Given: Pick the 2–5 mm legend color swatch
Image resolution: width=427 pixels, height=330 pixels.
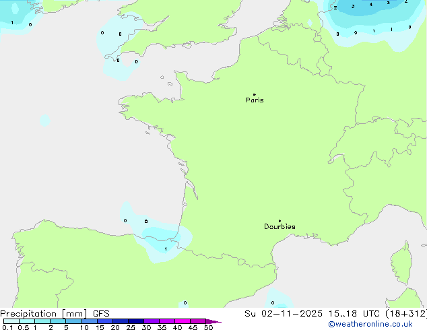Looking at the screenshot, I should coord(58,321).
